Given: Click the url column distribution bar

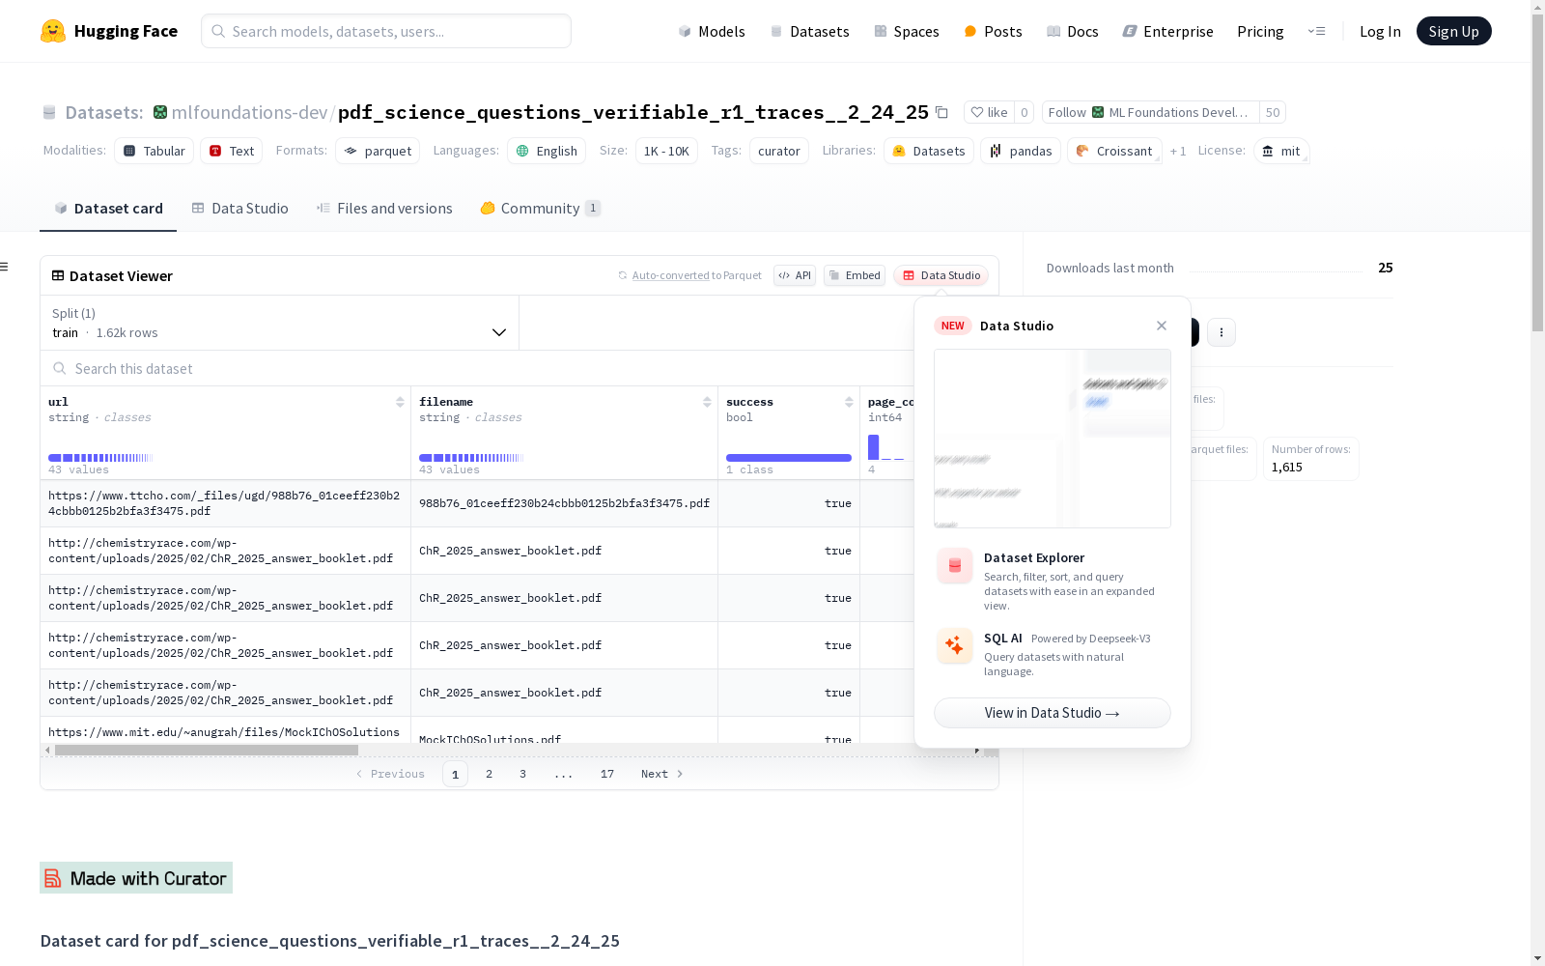Looking at the screenshot, I should (x=100, y=458).
